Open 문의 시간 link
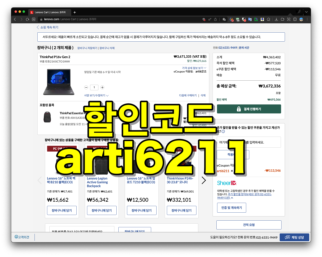Screen dimensions: 322x257 coord(244,48)
